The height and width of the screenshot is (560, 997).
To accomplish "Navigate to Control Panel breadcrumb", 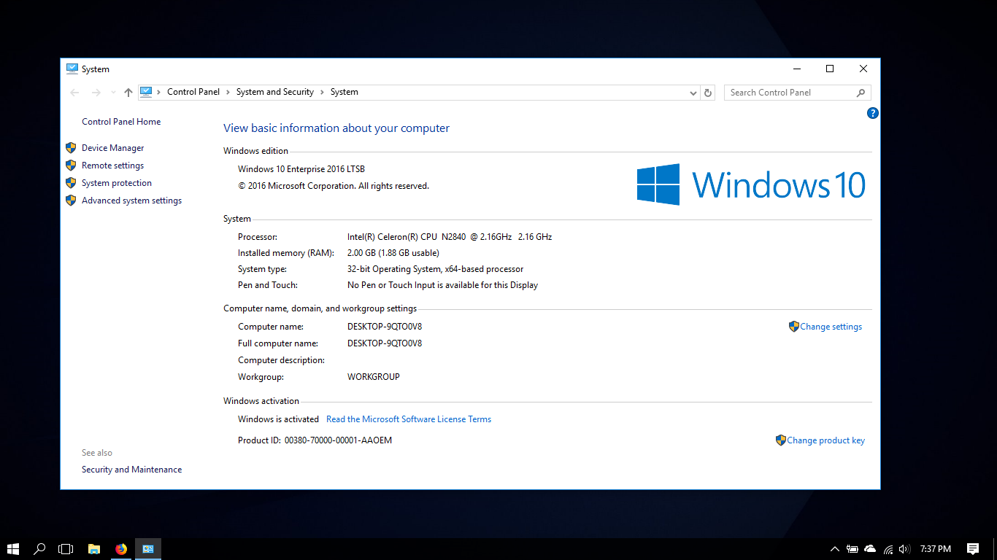I will coord(193,92).
